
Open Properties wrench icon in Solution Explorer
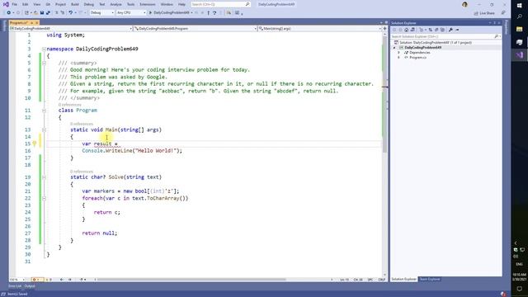coord(450,30)
